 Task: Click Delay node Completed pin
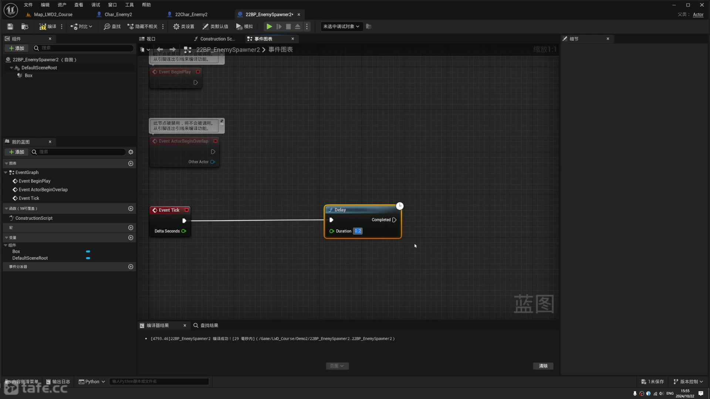coord(394,220)
